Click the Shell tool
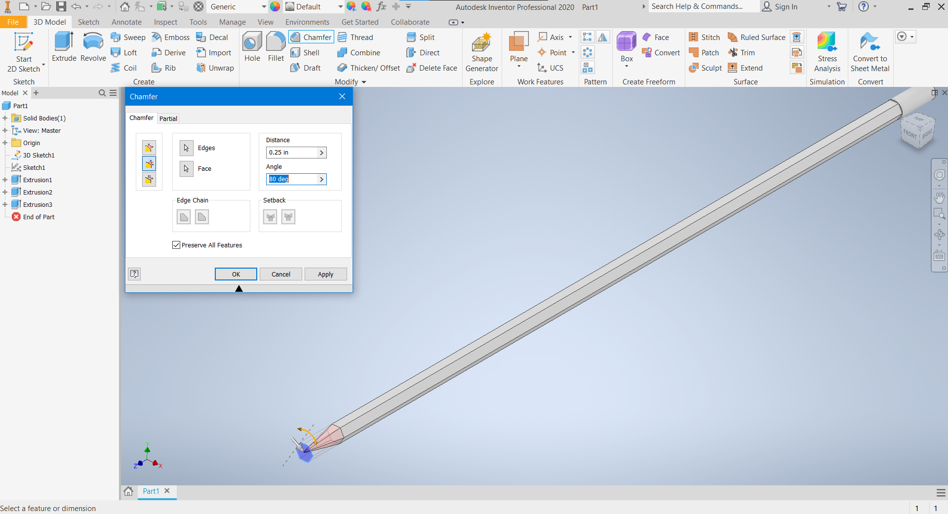Image resolution: width=948 pixels, height=514 pixels. click(305, 53)
